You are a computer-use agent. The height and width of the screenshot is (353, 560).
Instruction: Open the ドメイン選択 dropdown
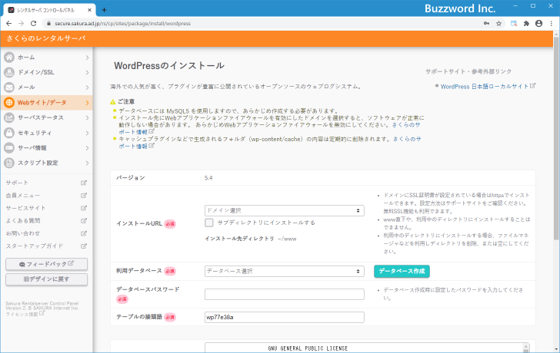click(285, 210)
